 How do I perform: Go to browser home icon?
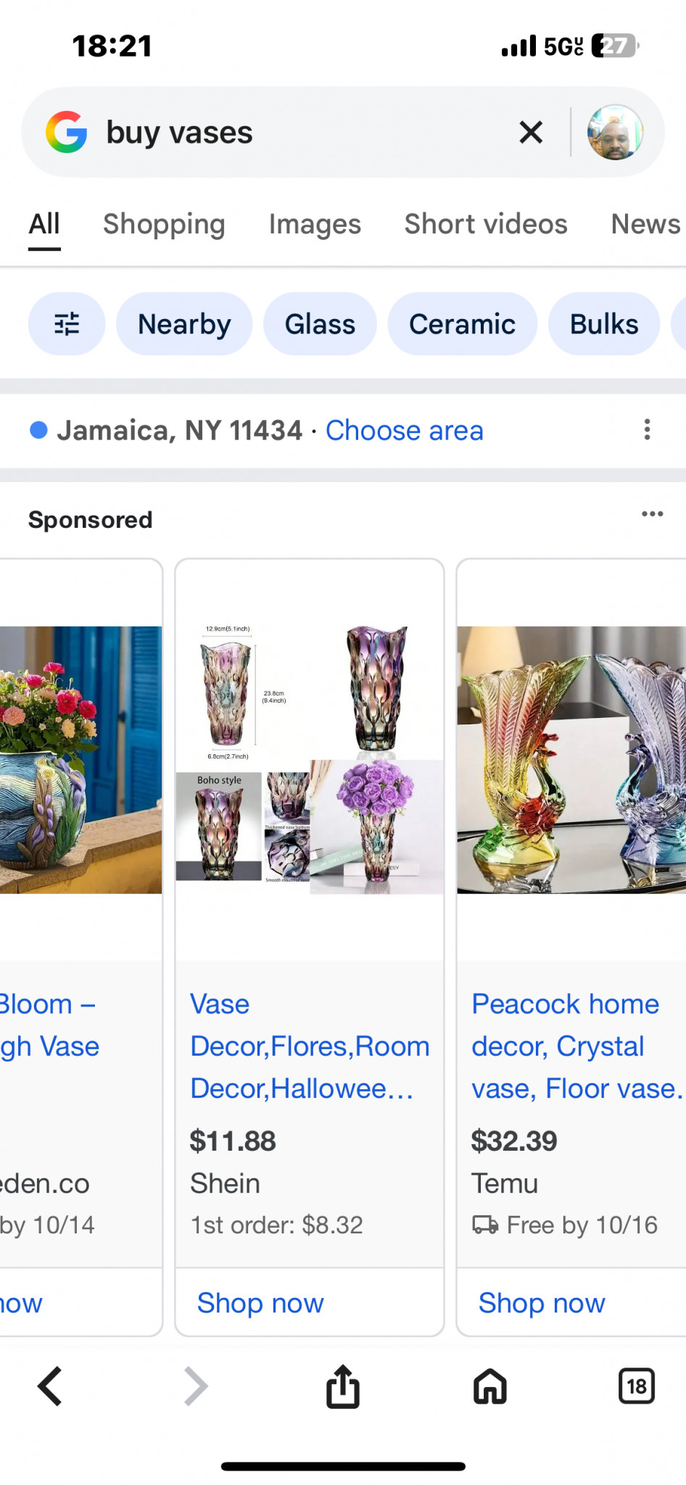point(490,1386)
